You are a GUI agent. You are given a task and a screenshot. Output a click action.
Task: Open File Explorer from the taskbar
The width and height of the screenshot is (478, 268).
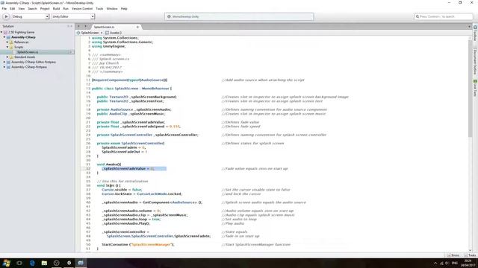tap(44, 263)
